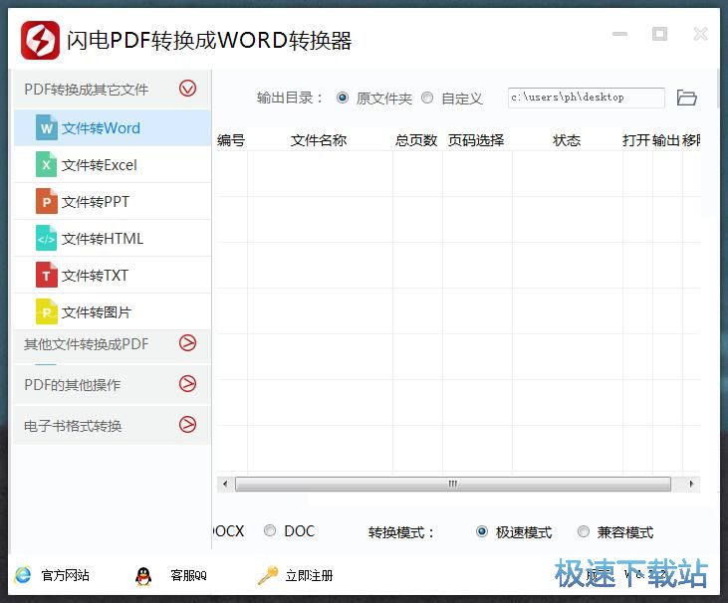
Task: Select 文件转TXT conversion option
Action: coord(113,275)
